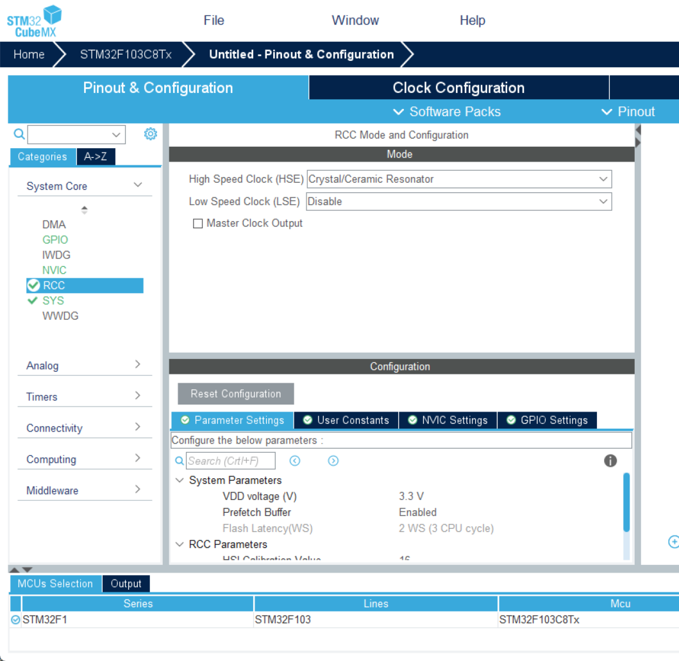Select the Parameter Settings tab

[x=233, y=420]
